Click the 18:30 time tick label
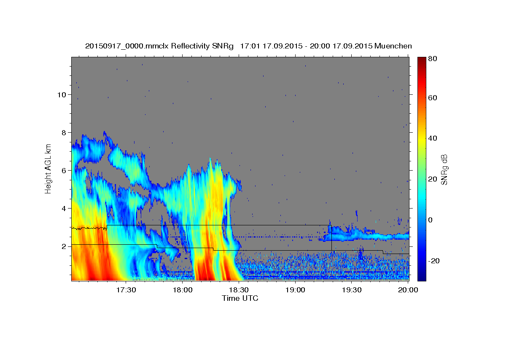Screen dimensions: 506x337 coord(239,290)
